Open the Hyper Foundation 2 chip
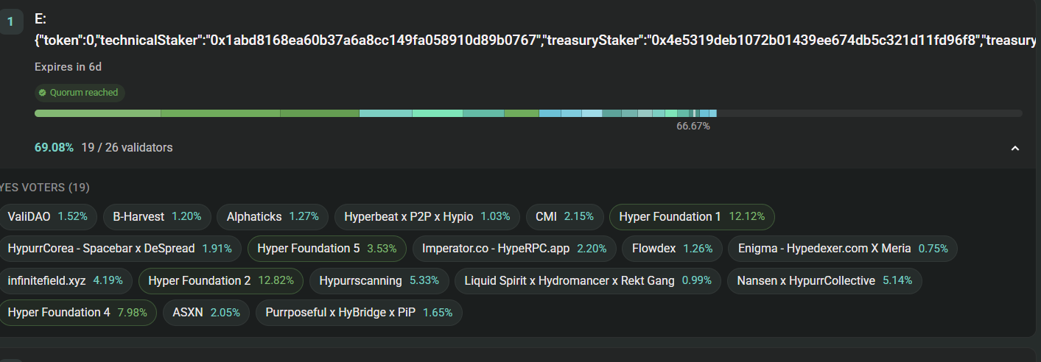 coord(221,280)
